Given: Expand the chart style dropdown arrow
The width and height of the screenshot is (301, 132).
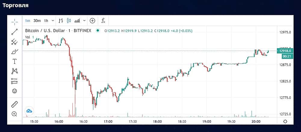Looking at the screenshot, I should [84, 21].
